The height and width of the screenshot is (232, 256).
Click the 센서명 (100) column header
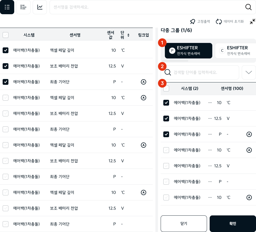pos(232,88)
